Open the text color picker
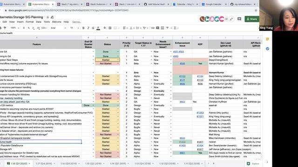 click(x=98, y=28)
